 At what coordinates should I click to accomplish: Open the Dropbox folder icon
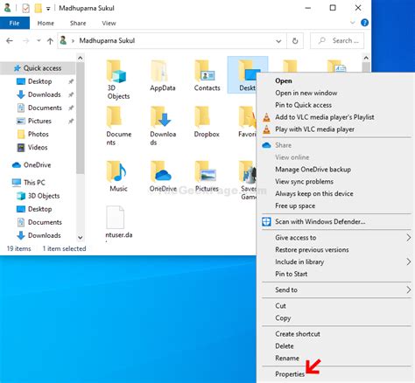coord(202,117)
